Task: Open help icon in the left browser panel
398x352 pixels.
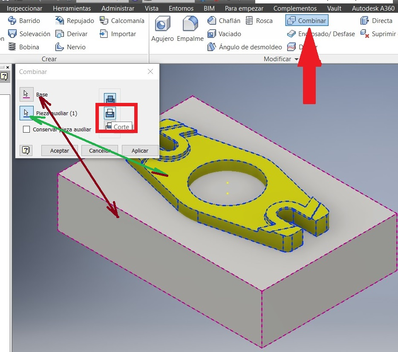Action: point(4,76)
